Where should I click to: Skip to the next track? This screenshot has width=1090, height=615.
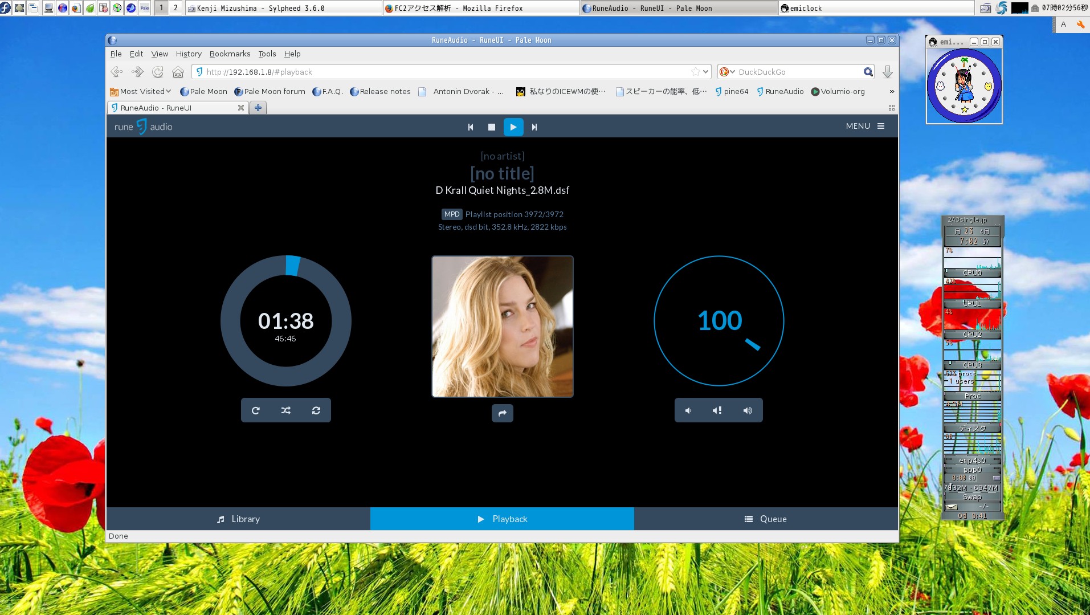(534, 127)
